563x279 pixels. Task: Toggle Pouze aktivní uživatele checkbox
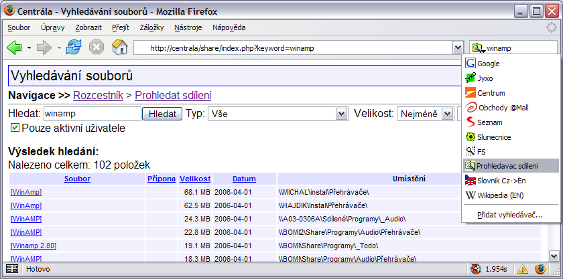tap(15, 128)
